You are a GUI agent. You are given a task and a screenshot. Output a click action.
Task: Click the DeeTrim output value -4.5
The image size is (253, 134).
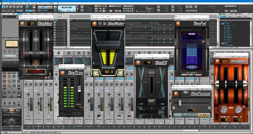[80, 107]
